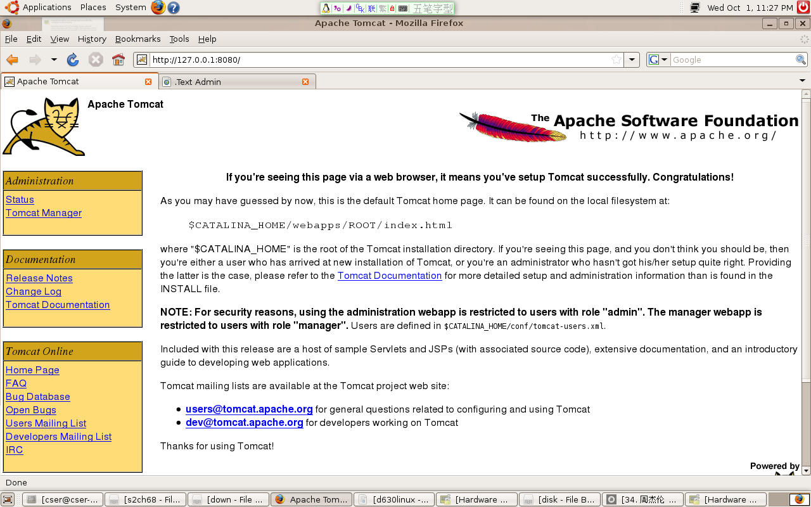Follow the Tomcat Documentation link in the paragraph
Viewport: 811px width, 507px height.
(390, 276)
